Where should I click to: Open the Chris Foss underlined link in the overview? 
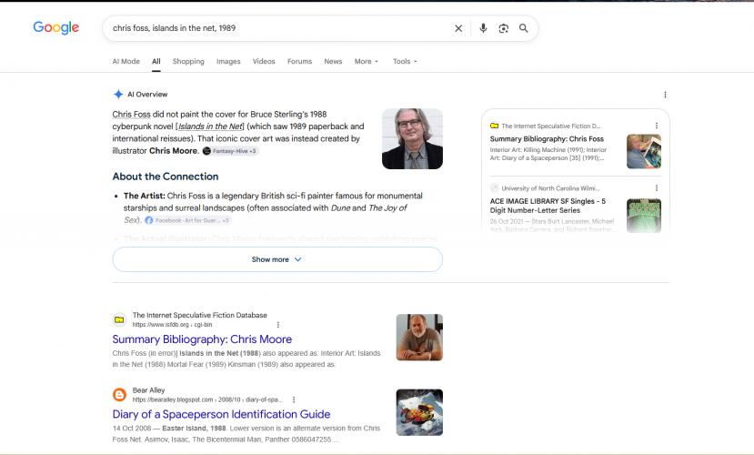click(131, 115)
